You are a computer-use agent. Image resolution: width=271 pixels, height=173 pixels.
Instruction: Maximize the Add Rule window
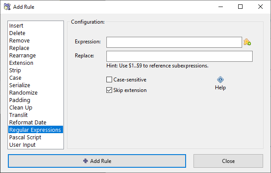(x=240, y=7)
